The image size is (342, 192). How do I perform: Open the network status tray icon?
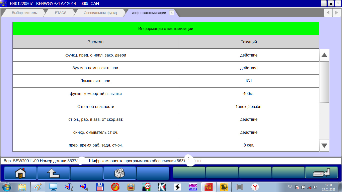(309, 187)
